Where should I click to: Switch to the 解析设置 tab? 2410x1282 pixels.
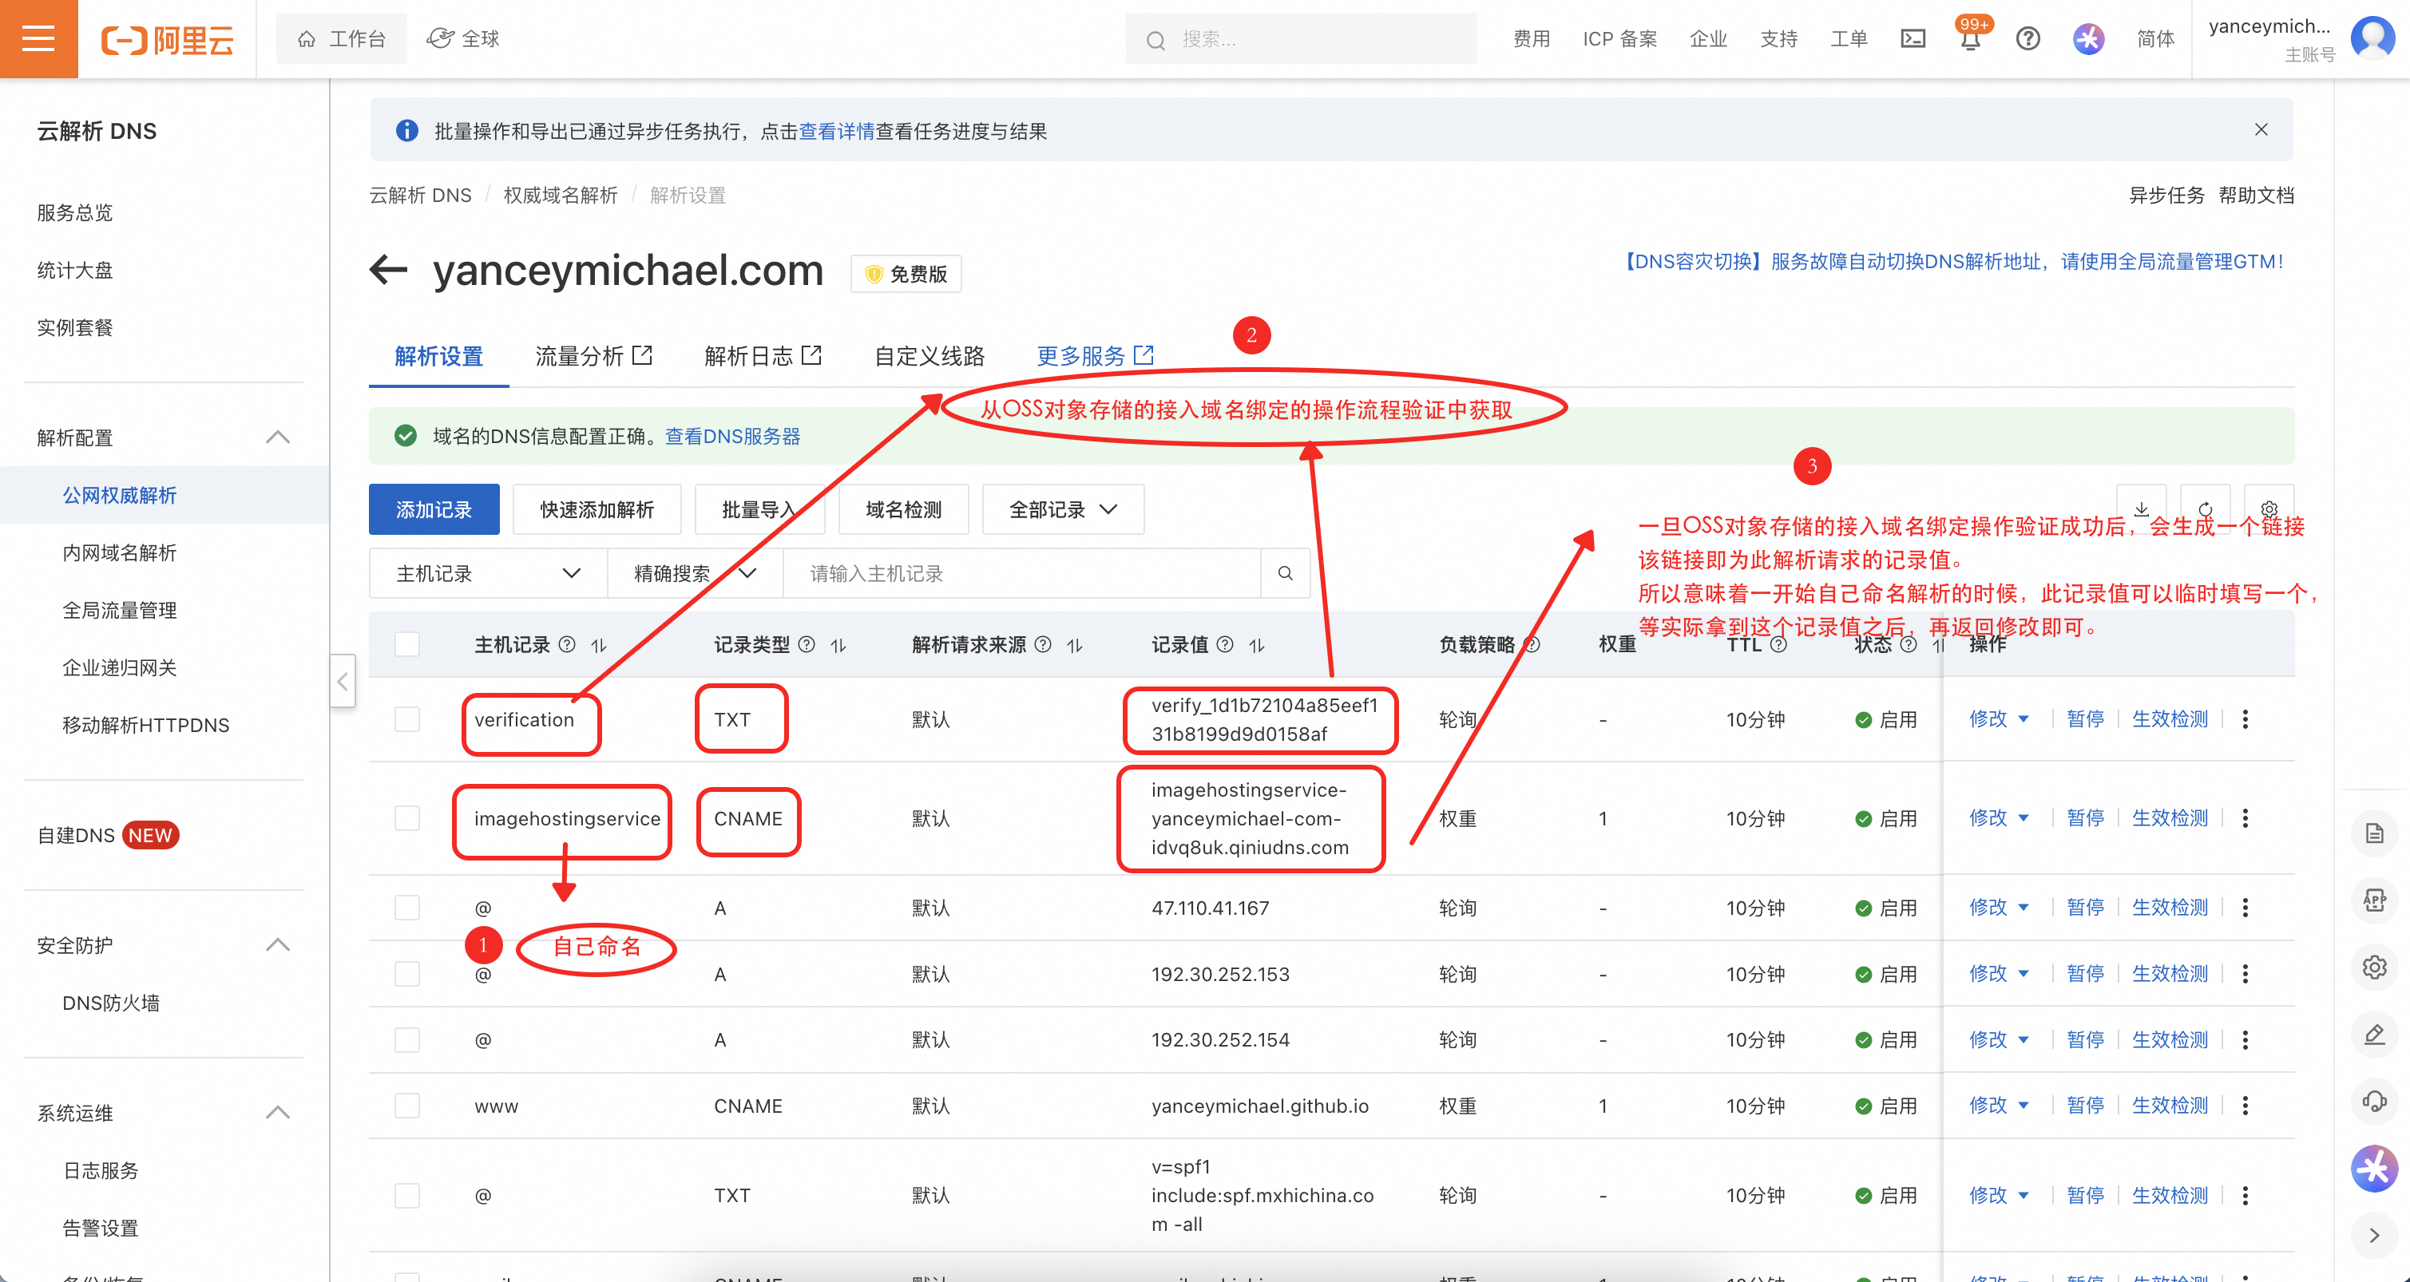[438, 356]
